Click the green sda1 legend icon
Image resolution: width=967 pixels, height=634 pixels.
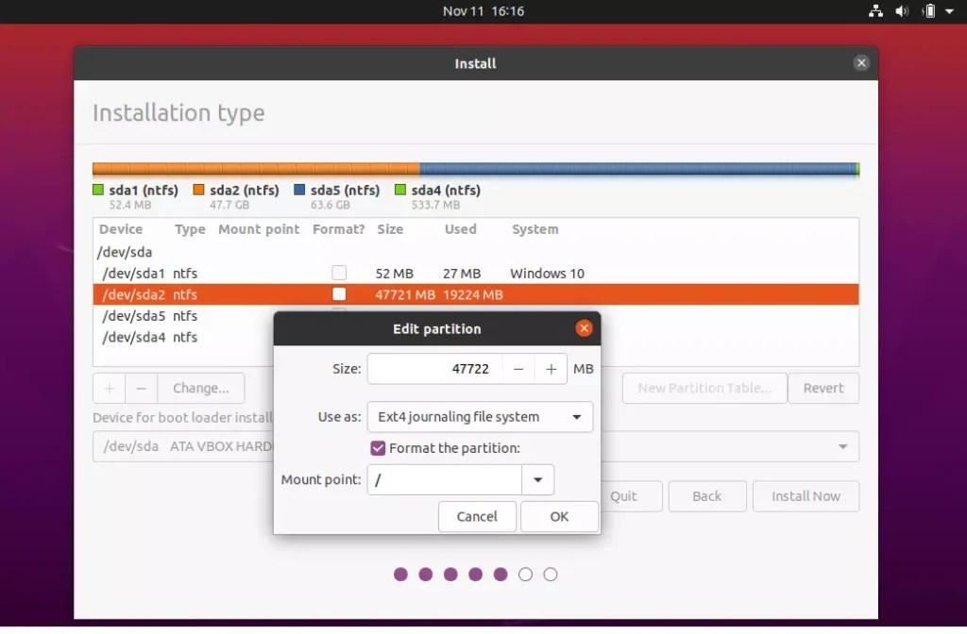[98, 190]
